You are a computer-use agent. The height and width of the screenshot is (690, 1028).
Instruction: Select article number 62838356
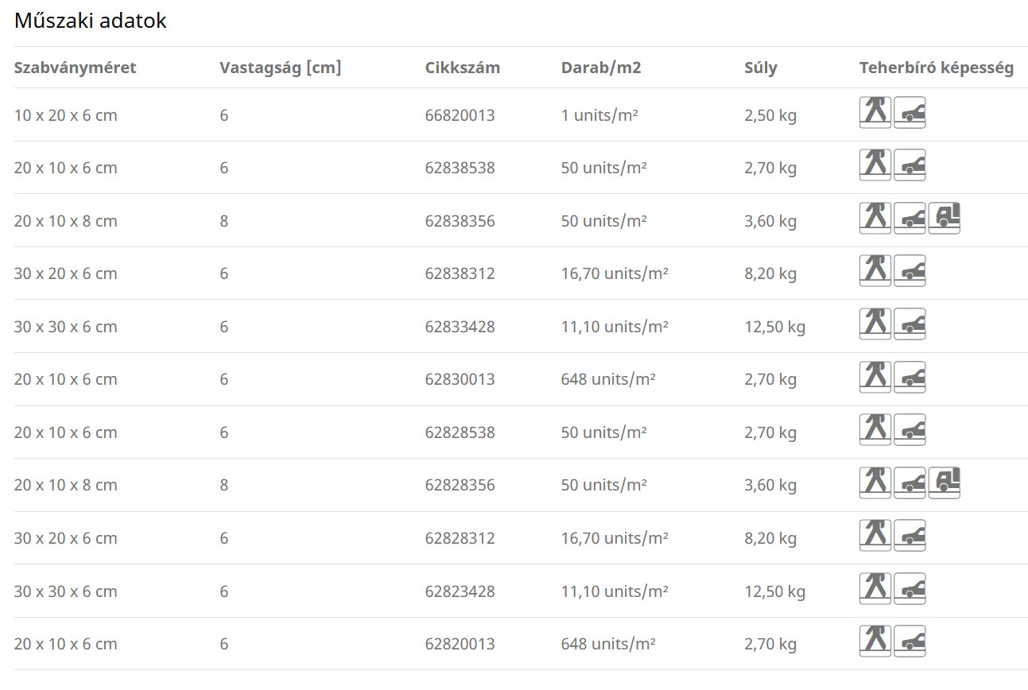coord(460,221)
